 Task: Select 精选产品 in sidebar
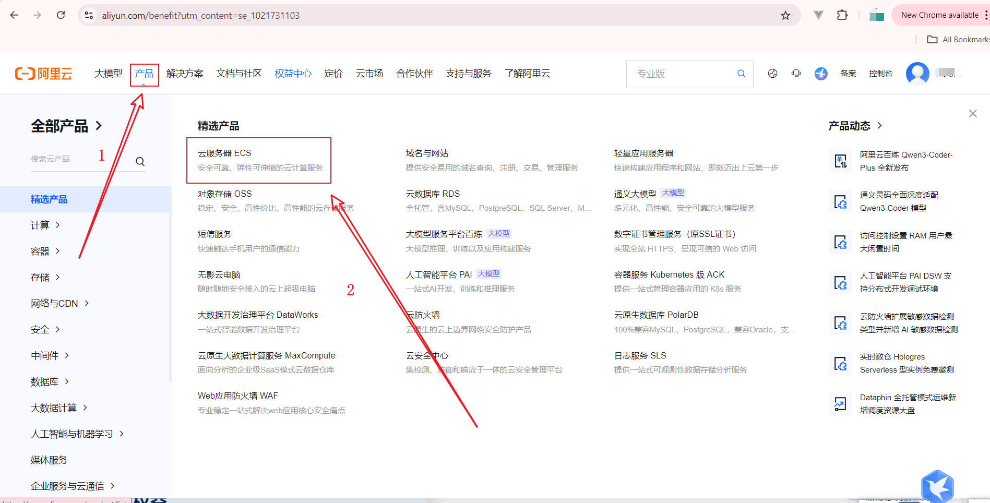(x=85, y=199)
